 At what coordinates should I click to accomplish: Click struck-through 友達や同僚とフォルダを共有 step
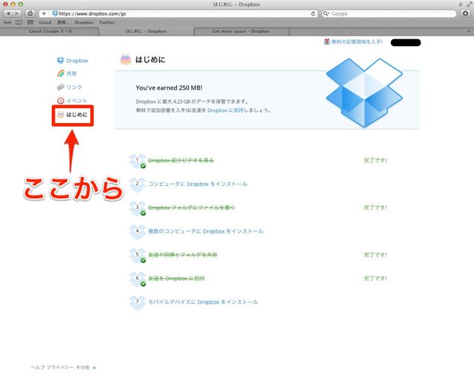pos(183,255)
